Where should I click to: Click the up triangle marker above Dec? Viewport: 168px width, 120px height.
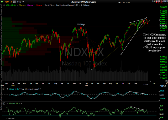150,81
